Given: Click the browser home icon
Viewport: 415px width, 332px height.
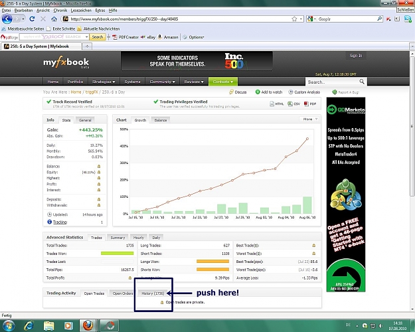Looking at the screenshot, I should 54,19.
